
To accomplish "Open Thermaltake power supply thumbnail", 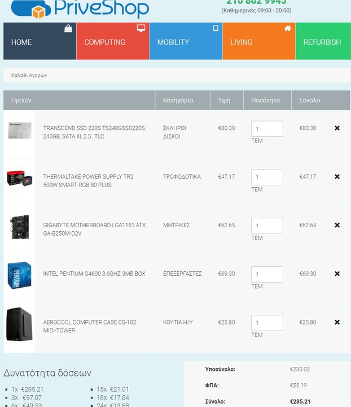I will click(x=20, y=178).
